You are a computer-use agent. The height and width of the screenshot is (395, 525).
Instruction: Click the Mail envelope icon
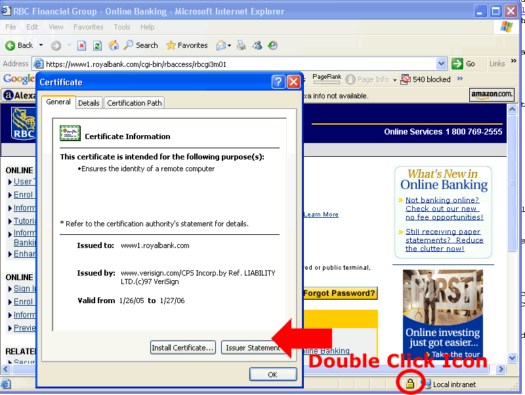click(x=221, y=45)
